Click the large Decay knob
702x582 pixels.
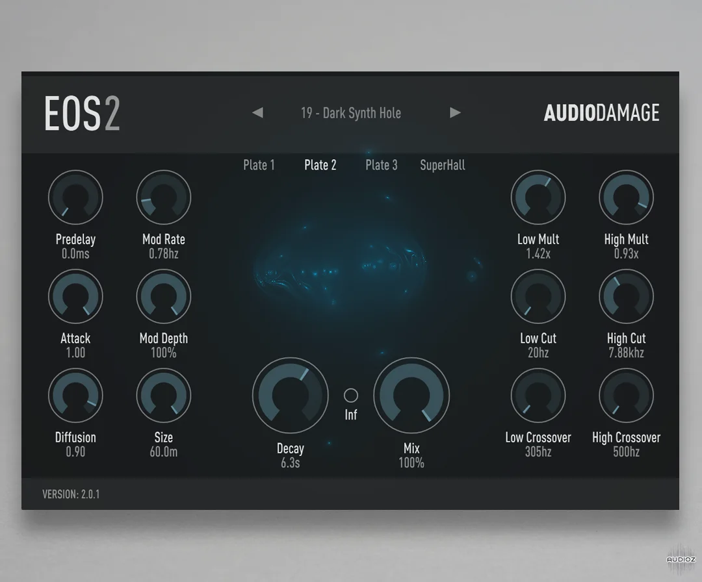[290, 396]
